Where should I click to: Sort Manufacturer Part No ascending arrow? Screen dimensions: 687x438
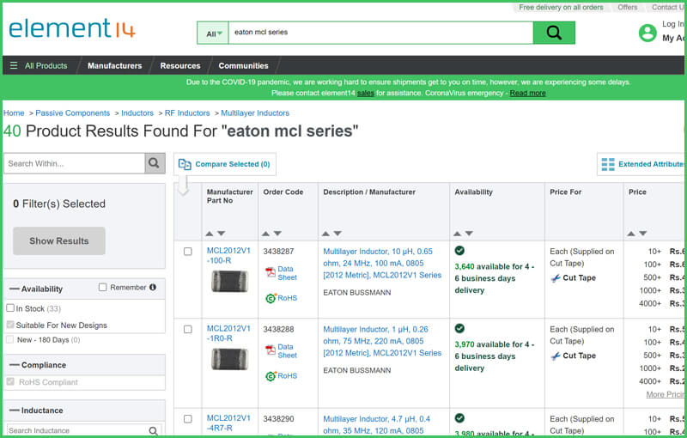(210, 234)
